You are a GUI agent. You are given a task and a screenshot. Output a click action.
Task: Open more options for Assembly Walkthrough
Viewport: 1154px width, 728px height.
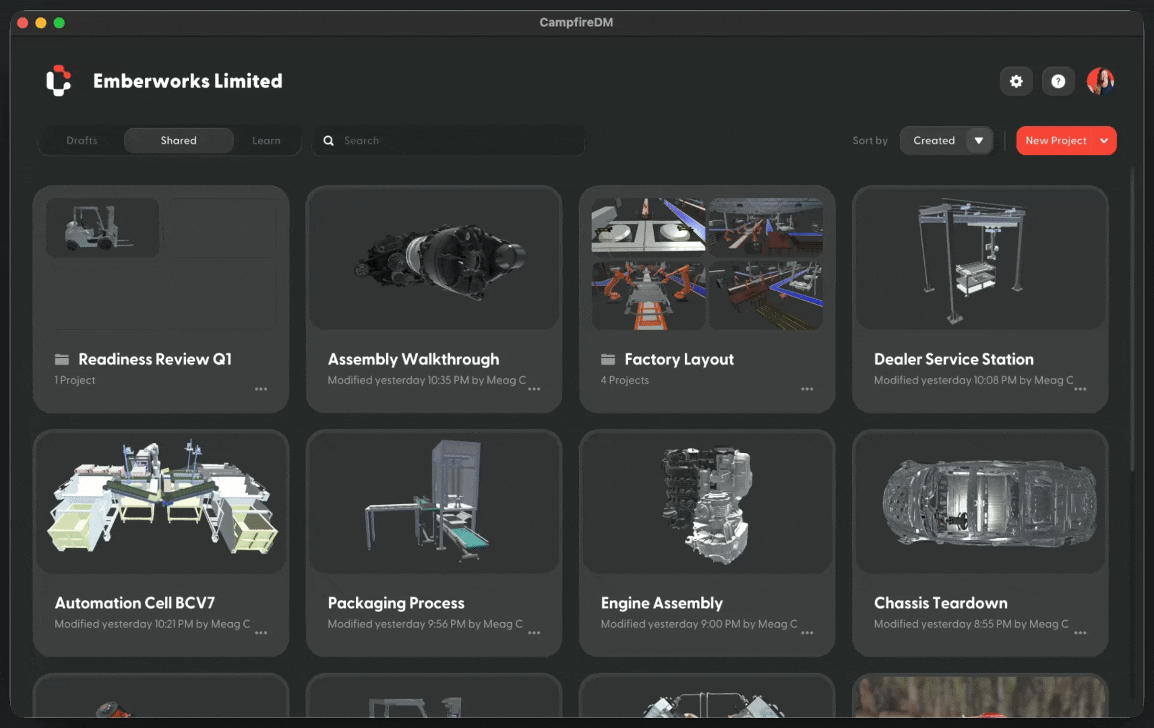(534, 389)
